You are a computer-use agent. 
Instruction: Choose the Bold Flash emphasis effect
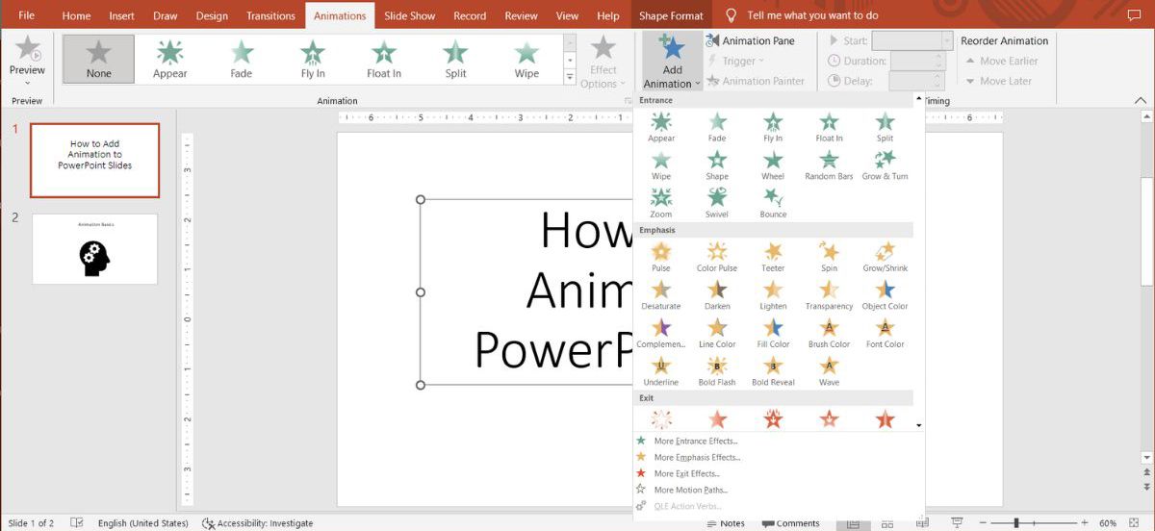click(717, 371)
